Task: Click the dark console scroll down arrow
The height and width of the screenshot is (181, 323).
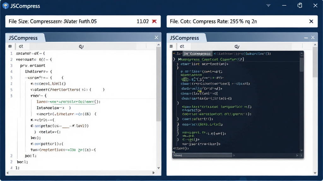Action: click(302, 151)
